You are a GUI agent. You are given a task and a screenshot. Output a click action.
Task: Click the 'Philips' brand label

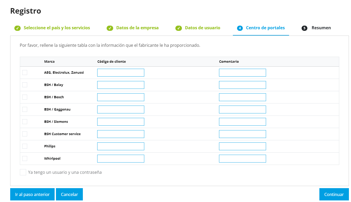[x=50, y=146]
